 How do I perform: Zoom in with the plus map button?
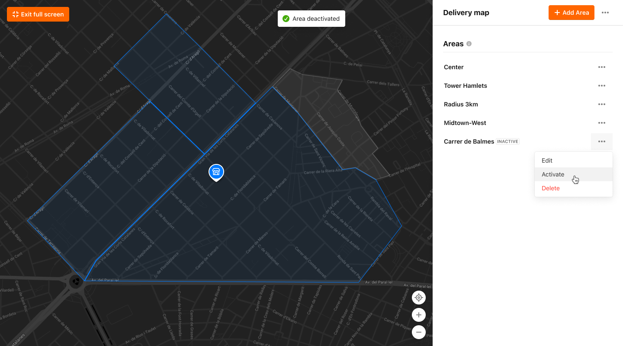pyautogui.click(x=418, y=315)
